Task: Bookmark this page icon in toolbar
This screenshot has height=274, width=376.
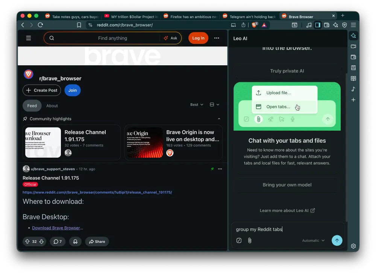Action: click(x=79, y=25)
